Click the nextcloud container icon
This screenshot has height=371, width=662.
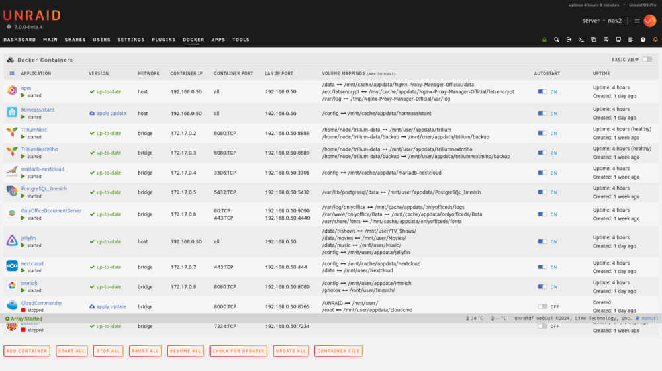(12, 266)
